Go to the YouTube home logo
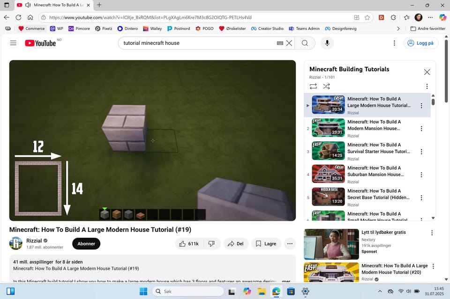 40,43
